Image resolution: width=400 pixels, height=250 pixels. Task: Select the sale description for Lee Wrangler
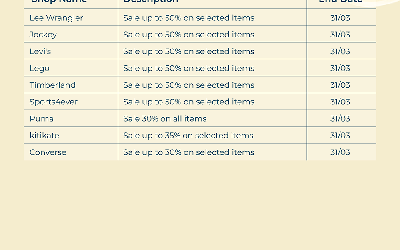pyautogui.click(x=188, y=18)
